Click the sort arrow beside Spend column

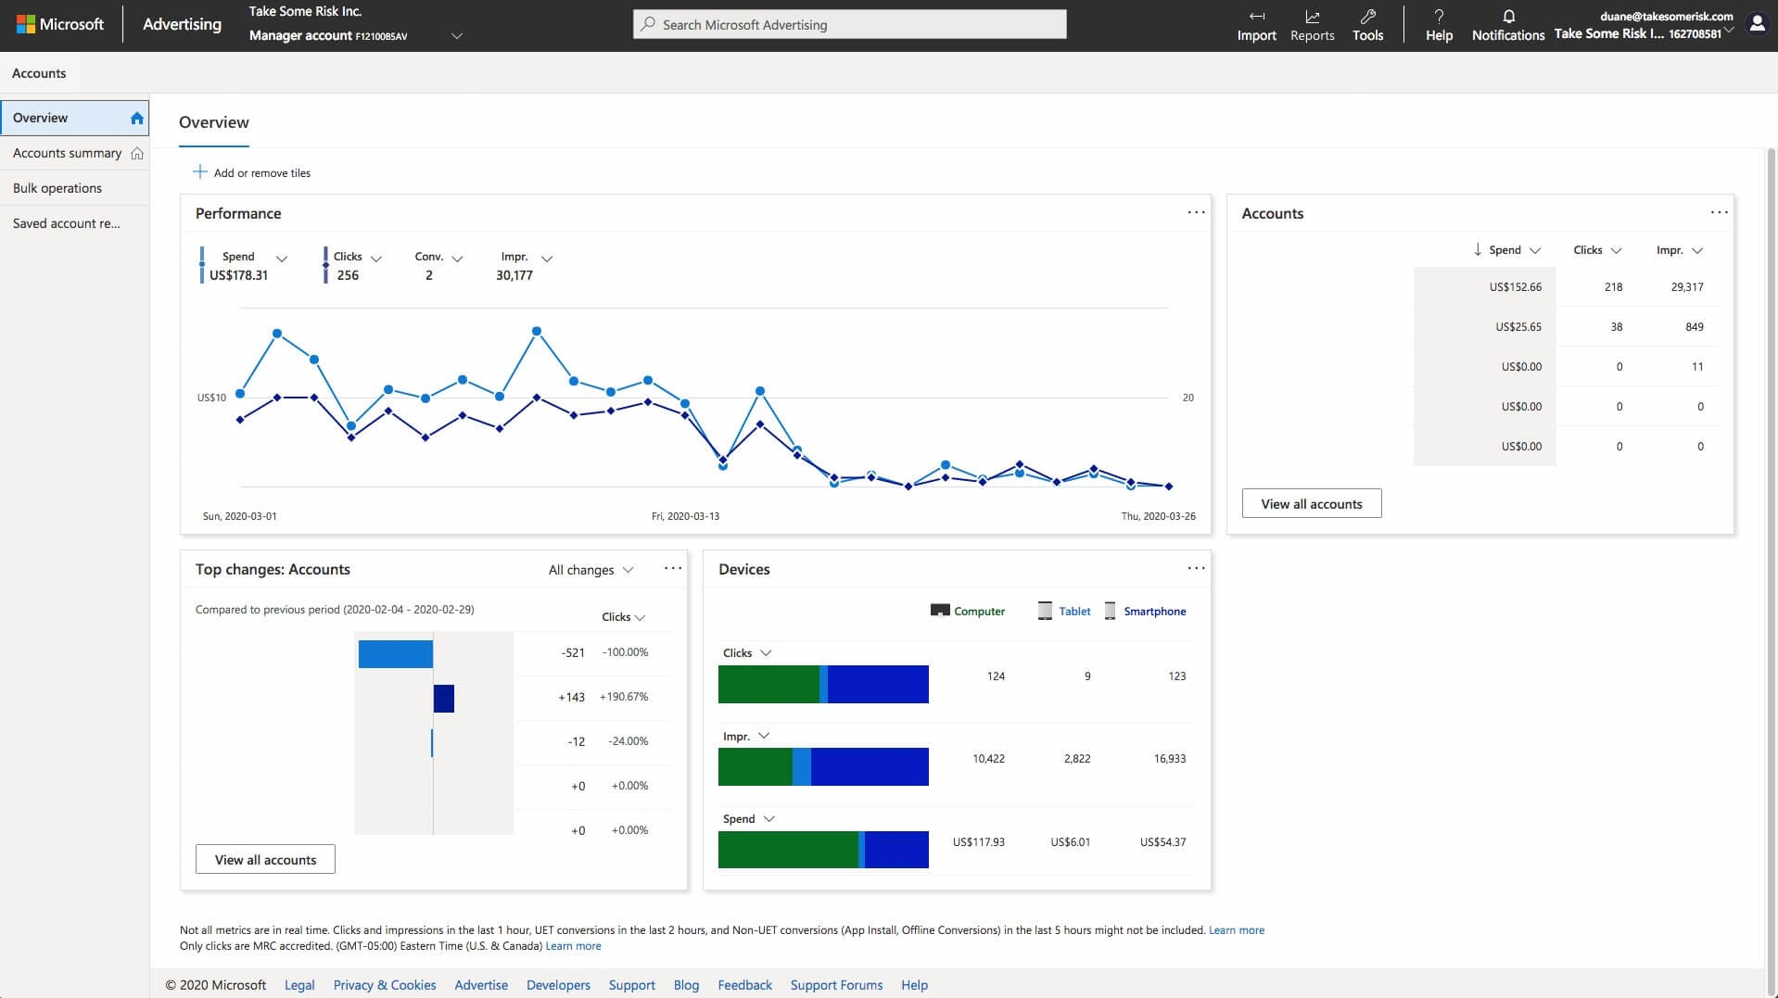(x=1477, y=249)
